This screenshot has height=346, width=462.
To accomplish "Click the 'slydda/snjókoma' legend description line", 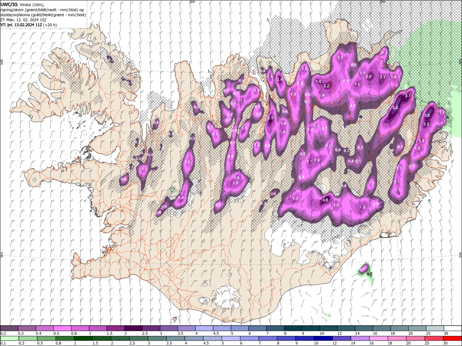I will 43,15.
